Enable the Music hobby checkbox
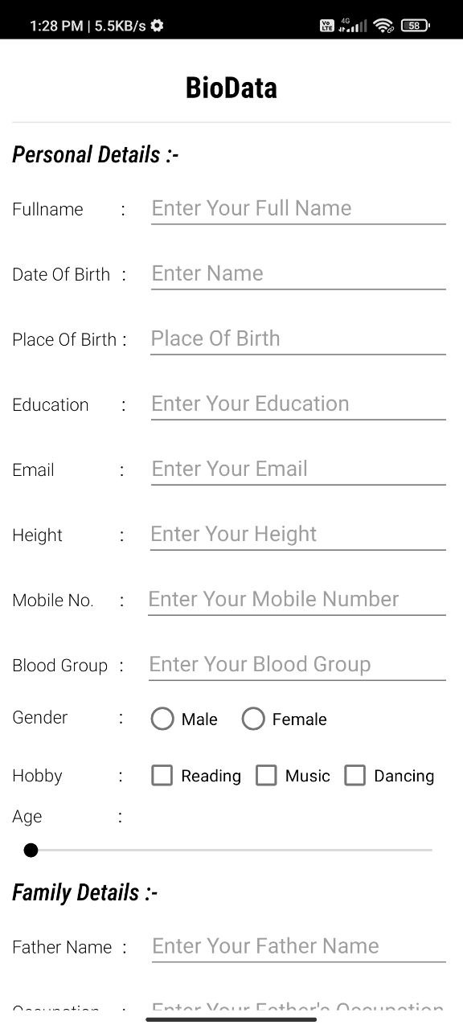 click(x=266, y=775)
